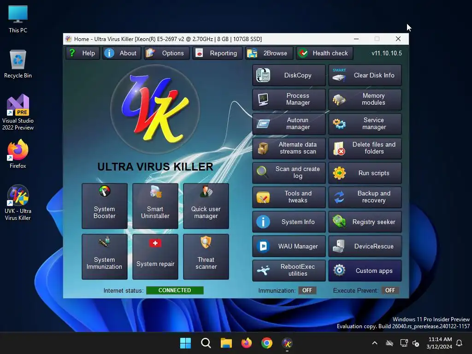This screenshot has height=354, width=472.
Task: Open Smart Uninstaller tile
Action: (155, 206)
